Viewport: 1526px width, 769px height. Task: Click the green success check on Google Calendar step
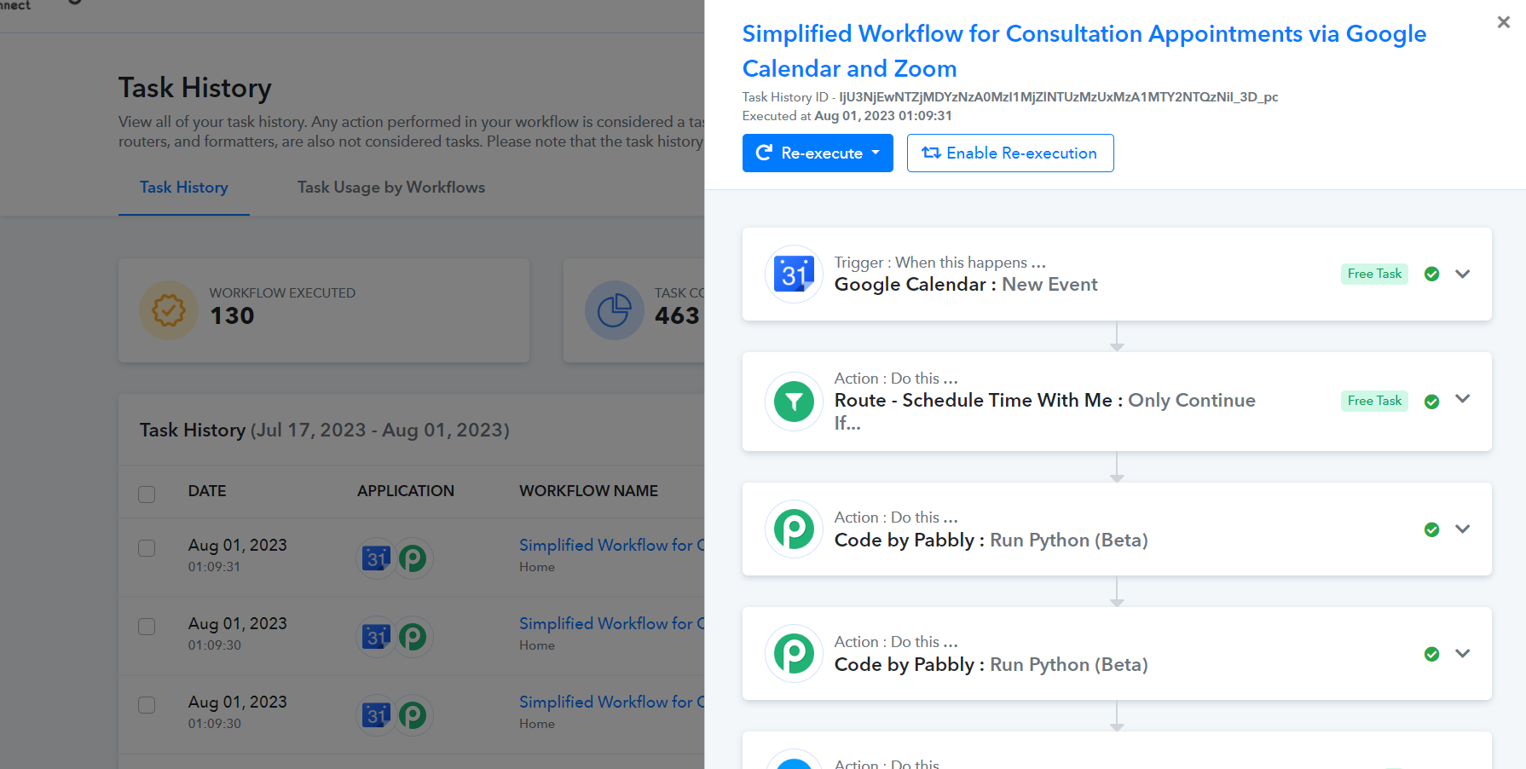[1432, 274]
